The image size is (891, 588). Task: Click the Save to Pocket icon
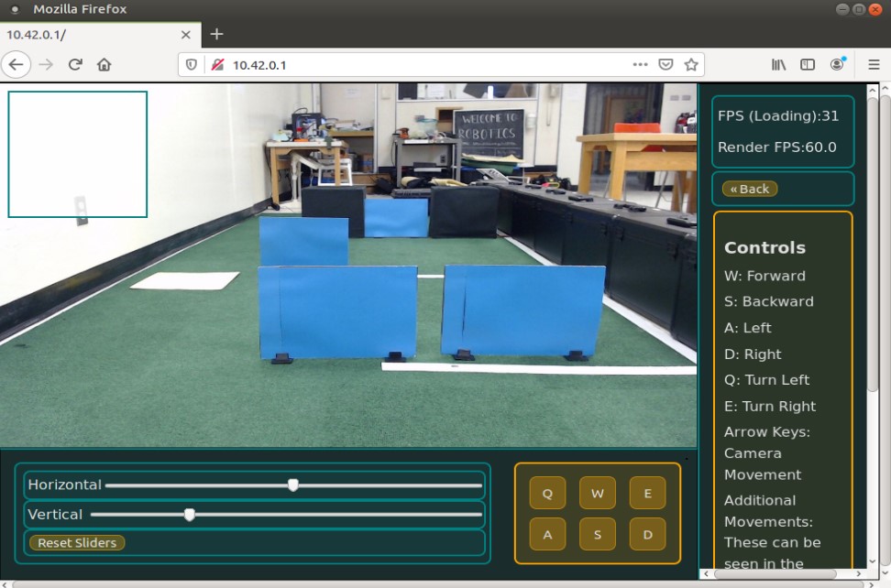click(x=666, y=65)
